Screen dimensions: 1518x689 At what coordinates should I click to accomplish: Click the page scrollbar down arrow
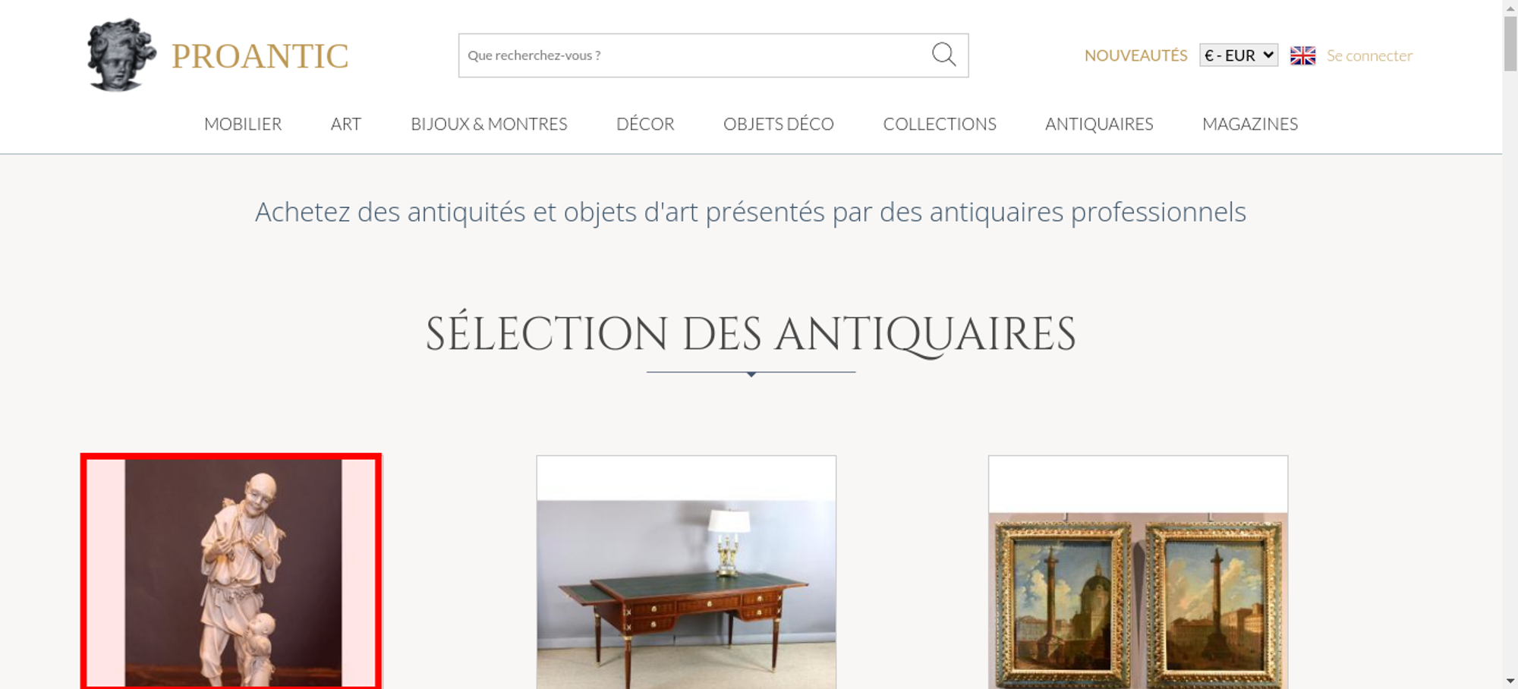click(1510, 681)
